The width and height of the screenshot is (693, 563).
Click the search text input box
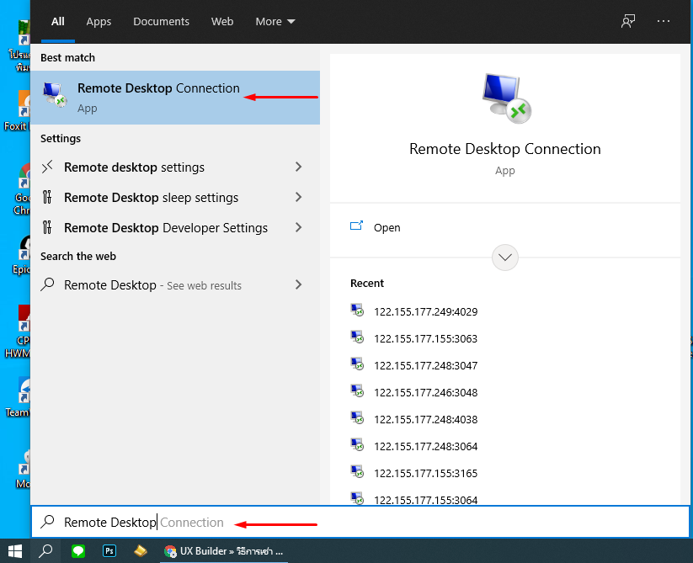coord(360,523)
